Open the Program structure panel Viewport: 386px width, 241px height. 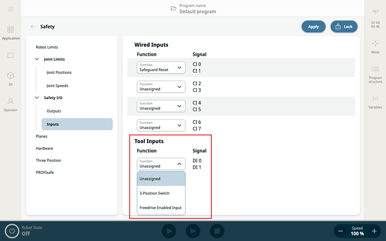pos(375,75)
